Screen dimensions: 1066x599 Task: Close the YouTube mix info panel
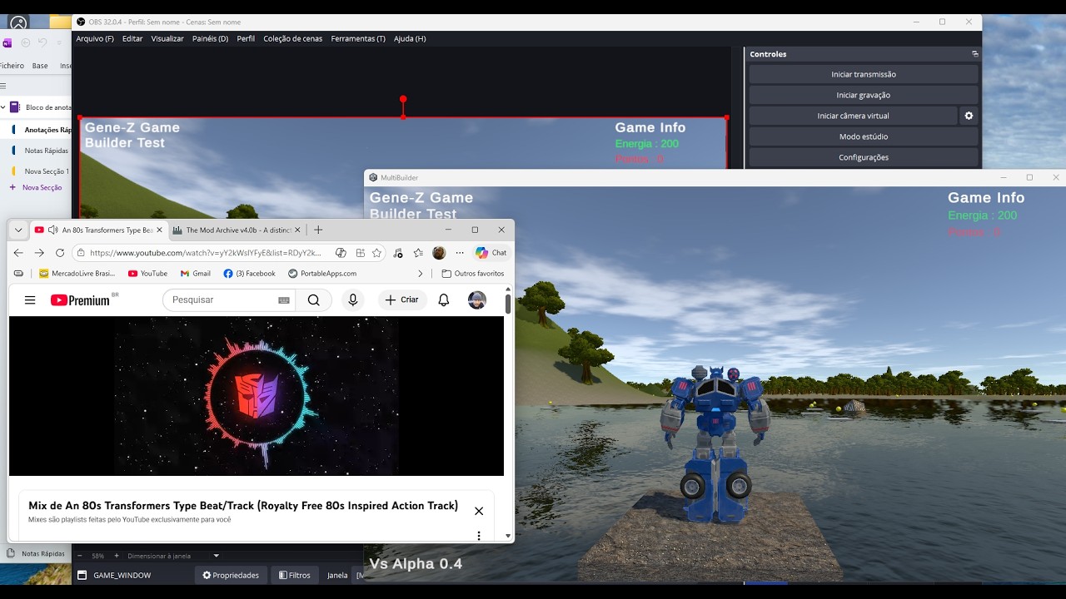click(x=479, y=511)
